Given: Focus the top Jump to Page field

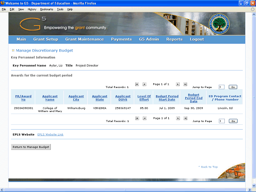Looking at the screenshot, I should coord(222,87).
